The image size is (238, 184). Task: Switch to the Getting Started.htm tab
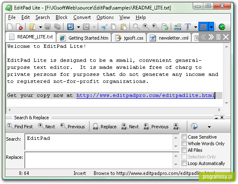(x=84, y=38)
